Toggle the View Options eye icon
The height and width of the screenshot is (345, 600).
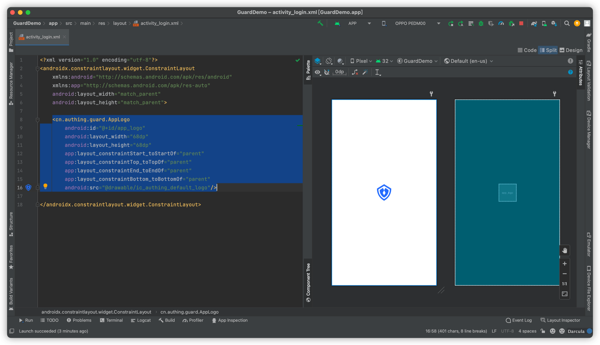(318, 72)
